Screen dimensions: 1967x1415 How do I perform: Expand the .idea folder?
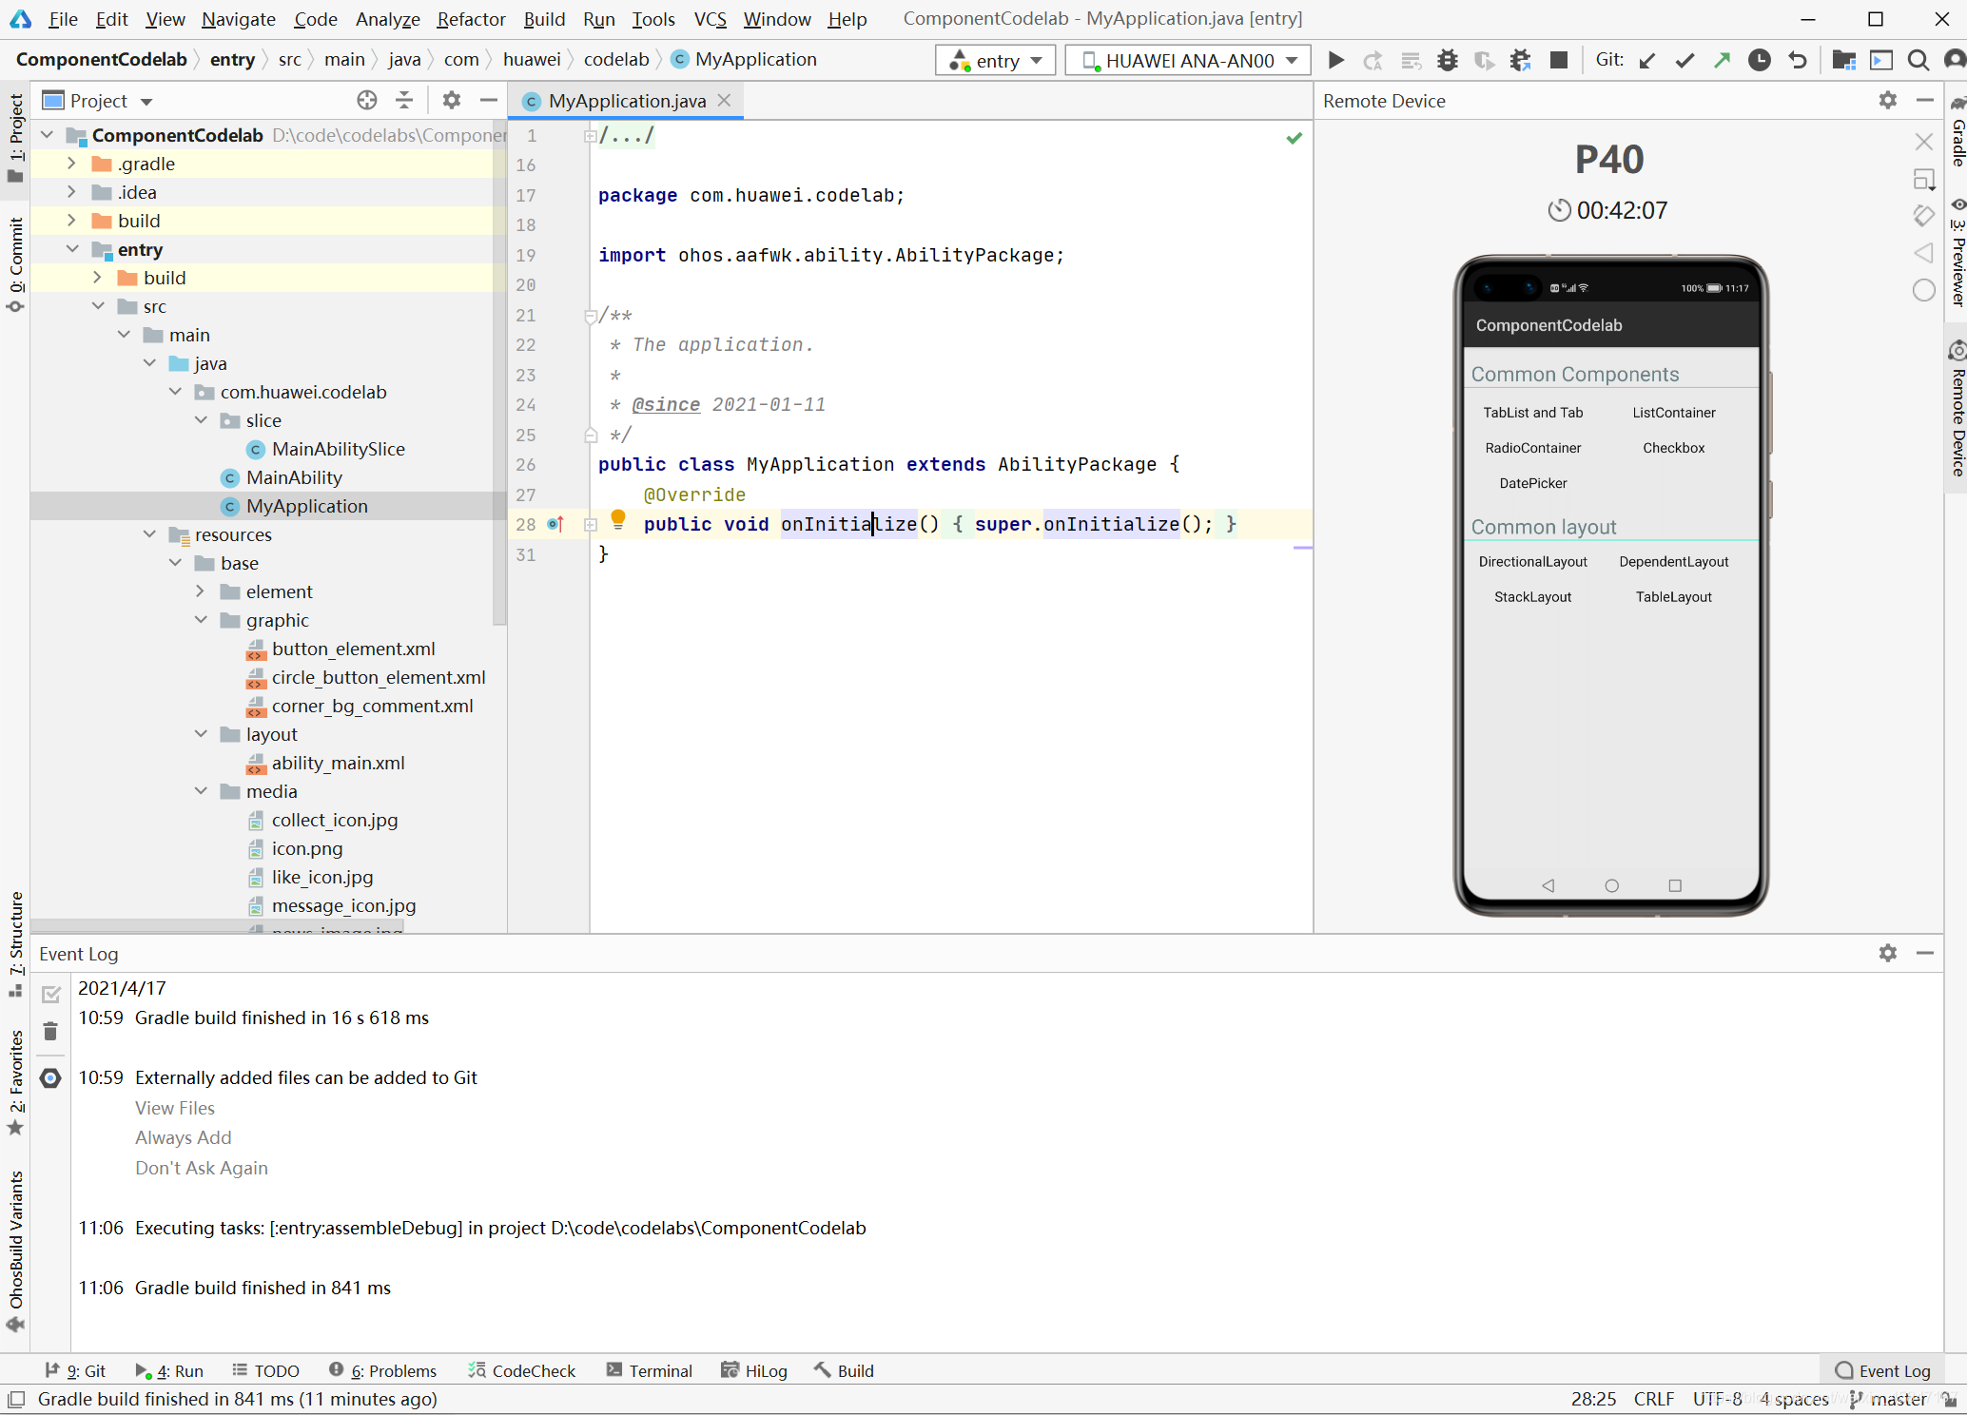coord(71,192)
